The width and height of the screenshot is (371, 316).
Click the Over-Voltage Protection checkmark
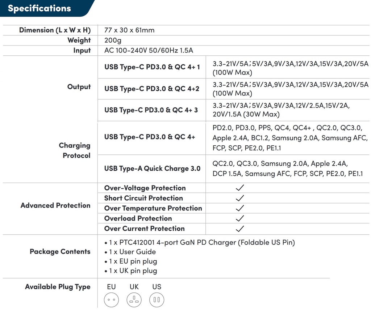point(240,188)
